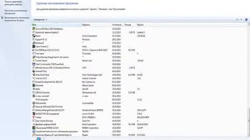250x140 pixels.
Task: Click the Steam program icon
Action: [x=34, y=36]
